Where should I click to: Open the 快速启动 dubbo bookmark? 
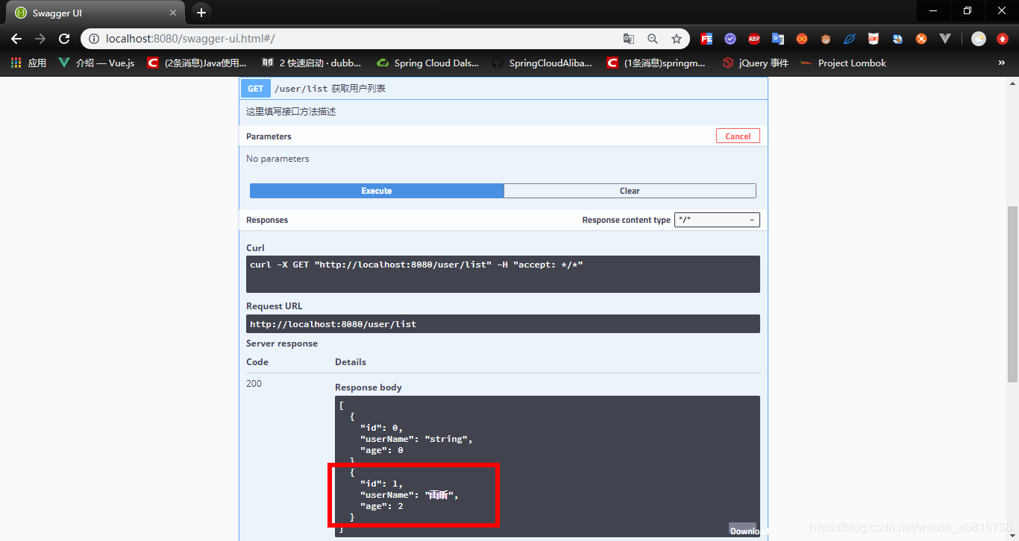click(312, 63)
